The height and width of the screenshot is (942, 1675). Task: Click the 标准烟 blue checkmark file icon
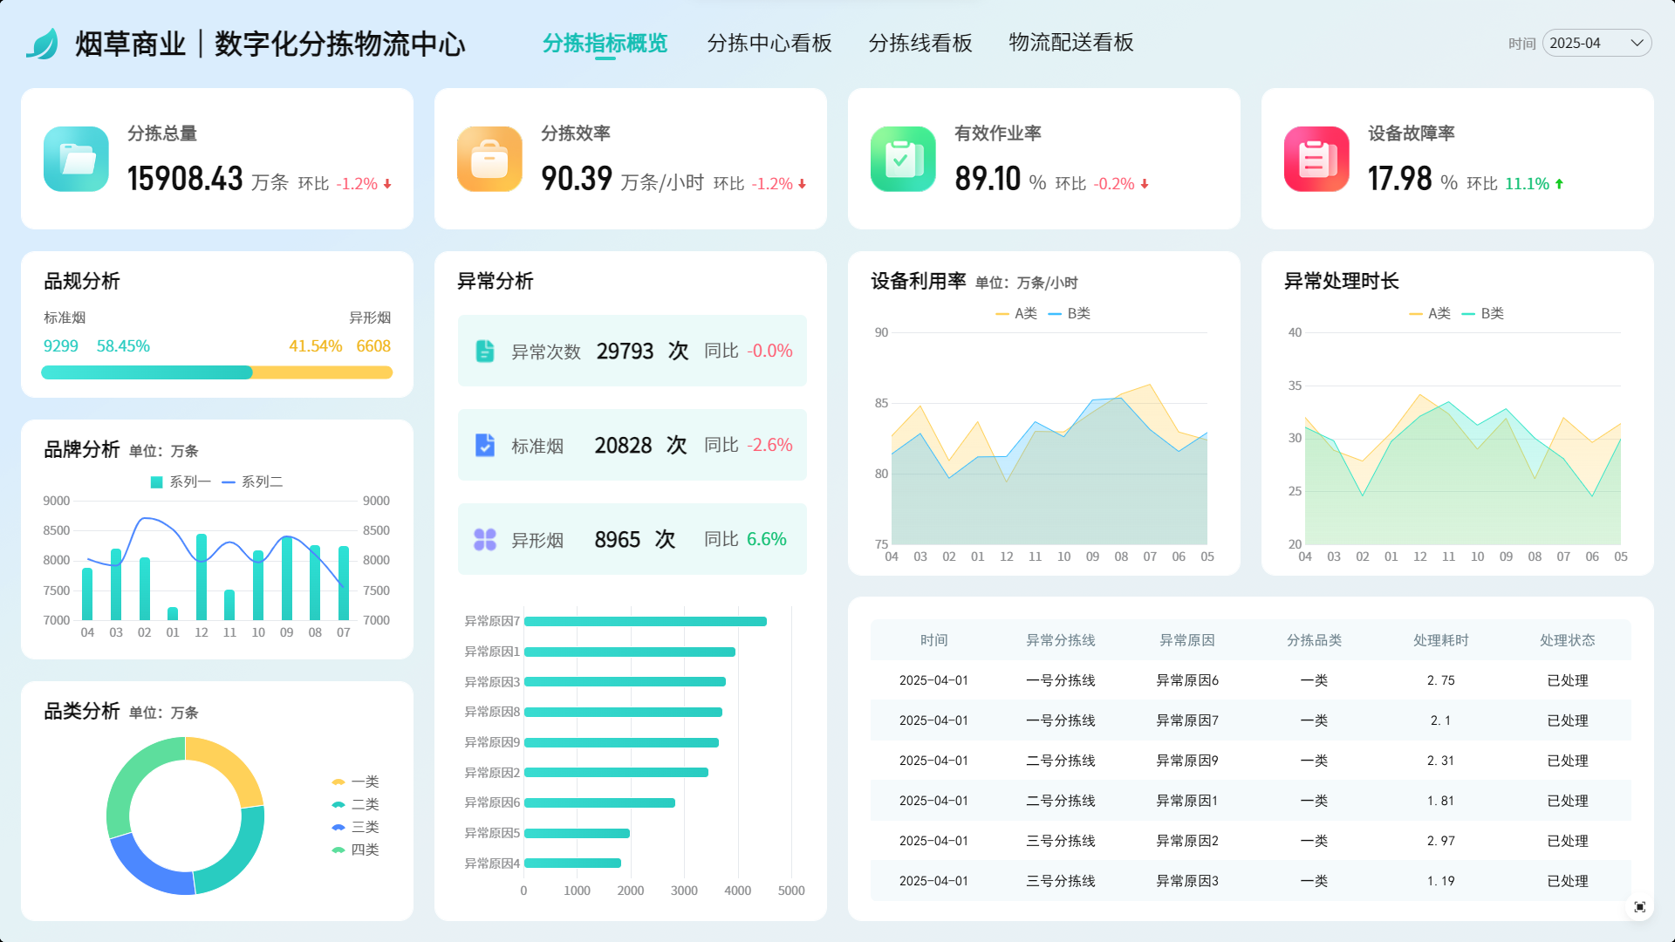[x=485, y=445]
